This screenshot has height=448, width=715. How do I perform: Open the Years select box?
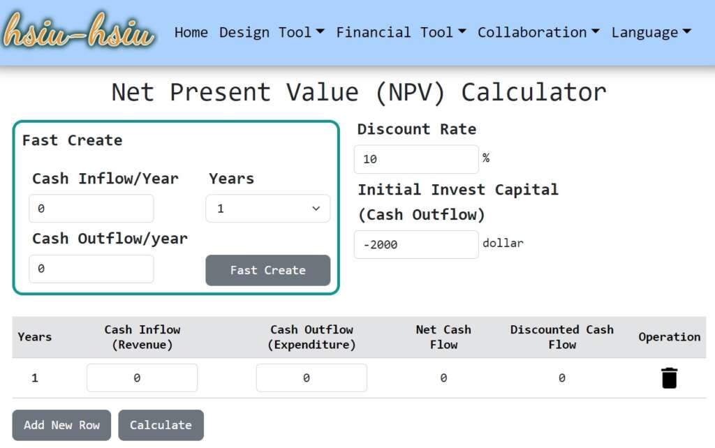pyautogui.click(x=267, y=209)
